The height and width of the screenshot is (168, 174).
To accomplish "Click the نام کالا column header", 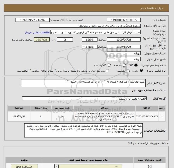I will [104, 108].
